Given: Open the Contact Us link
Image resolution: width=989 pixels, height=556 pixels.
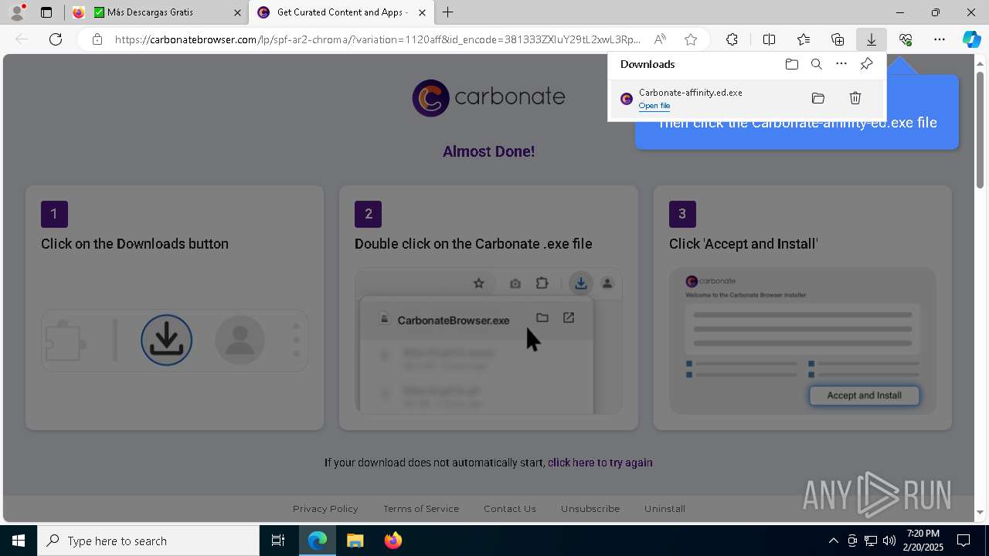Looking at the screenshot, I should click(510, 509).
